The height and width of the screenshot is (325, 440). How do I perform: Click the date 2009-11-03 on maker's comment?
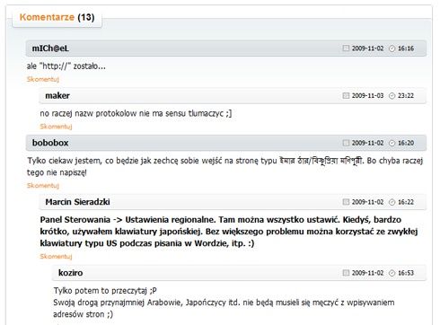click(367, 96)
